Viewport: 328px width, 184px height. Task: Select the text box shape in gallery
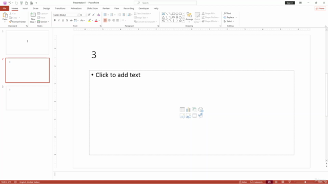[163, 14]
